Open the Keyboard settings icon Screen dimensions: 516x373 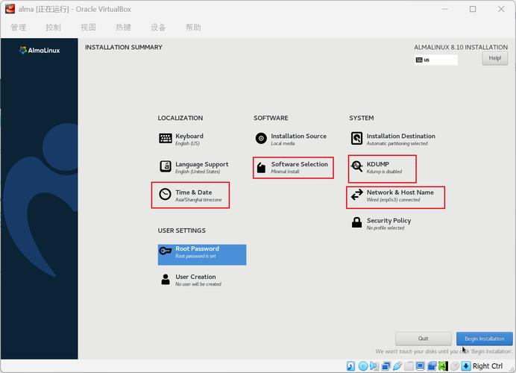[x=166, y=139]
